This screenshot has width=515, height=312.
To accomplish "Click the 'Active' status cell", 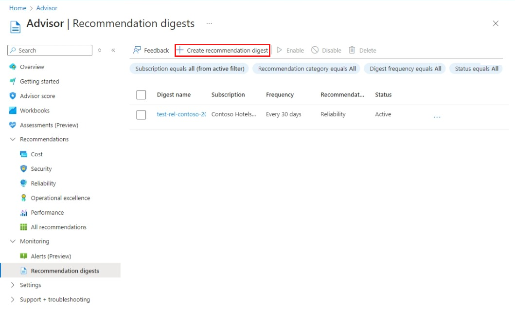I will 383,114.
